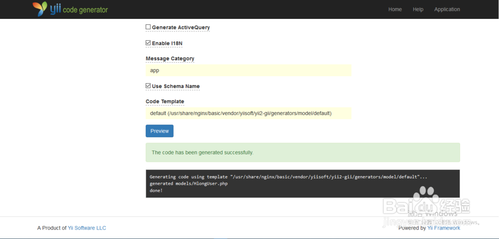
Task: Click the "Generate ActiveQuery" label text
Action: click(x=181, y=27)
